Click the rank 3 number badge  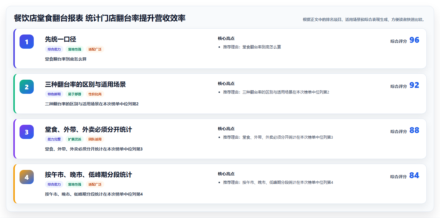[x=27, y=132]
